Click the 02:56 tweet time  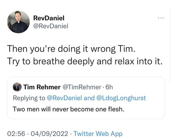click(16, 134)
